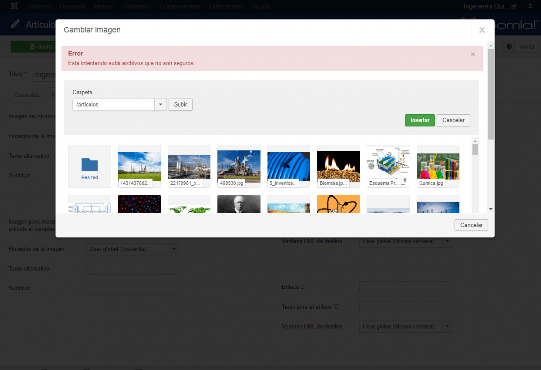Switch to the Contenido tab
This screenshot has width=541, height=370.
(x=27, y=95)
